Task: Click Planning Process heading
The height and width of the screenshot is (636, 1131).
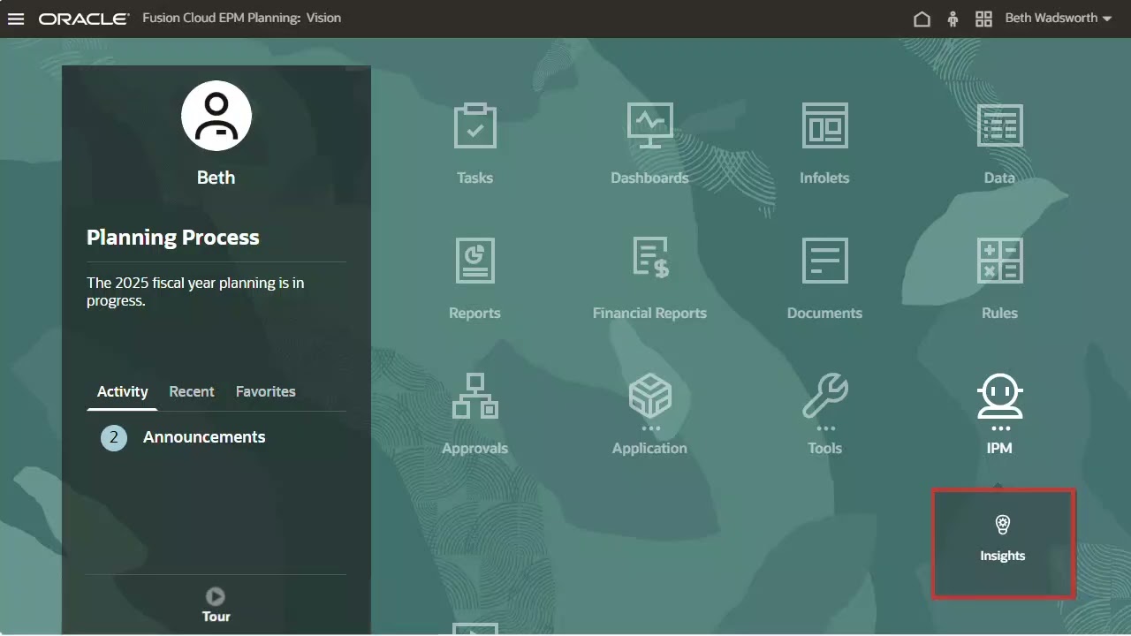Action: tap(173, 238)
